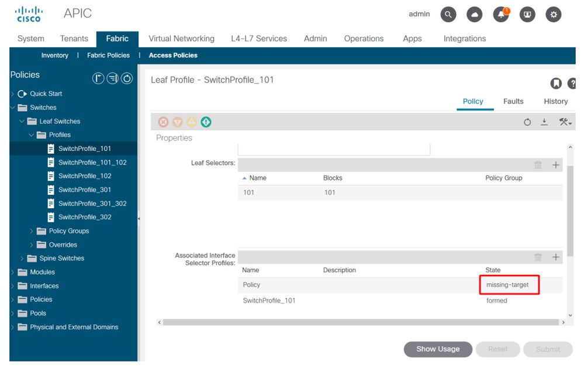Click the Show Usage button
Image resolution: width=584 pixels, height=368 pixels.
coord(438,349)
